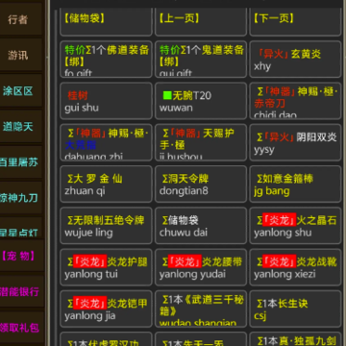Choose the 炎龙战靴 yanlong xiezi item
Viewport: 346px width, 346px height.
click(295, 267)
